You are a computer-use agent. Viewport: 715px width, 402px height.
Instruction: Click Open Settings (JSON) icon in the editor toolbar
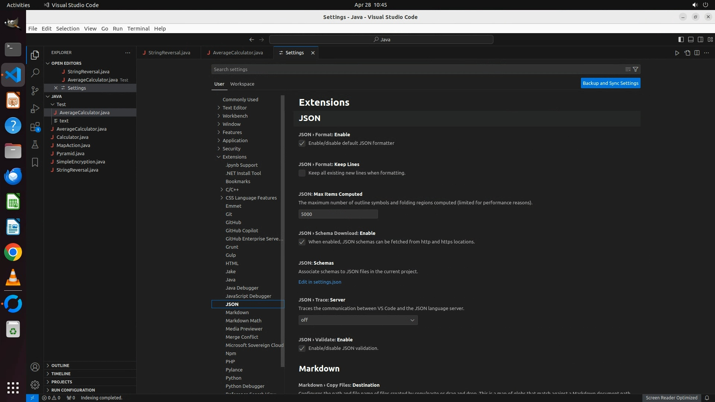pyautogui.click(x=687, y=53)
